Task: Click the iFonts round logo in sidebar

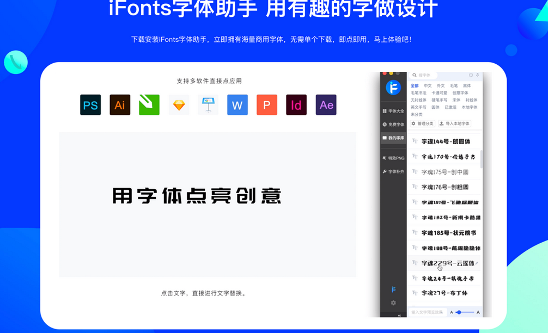Action: (x=393, y=87)
